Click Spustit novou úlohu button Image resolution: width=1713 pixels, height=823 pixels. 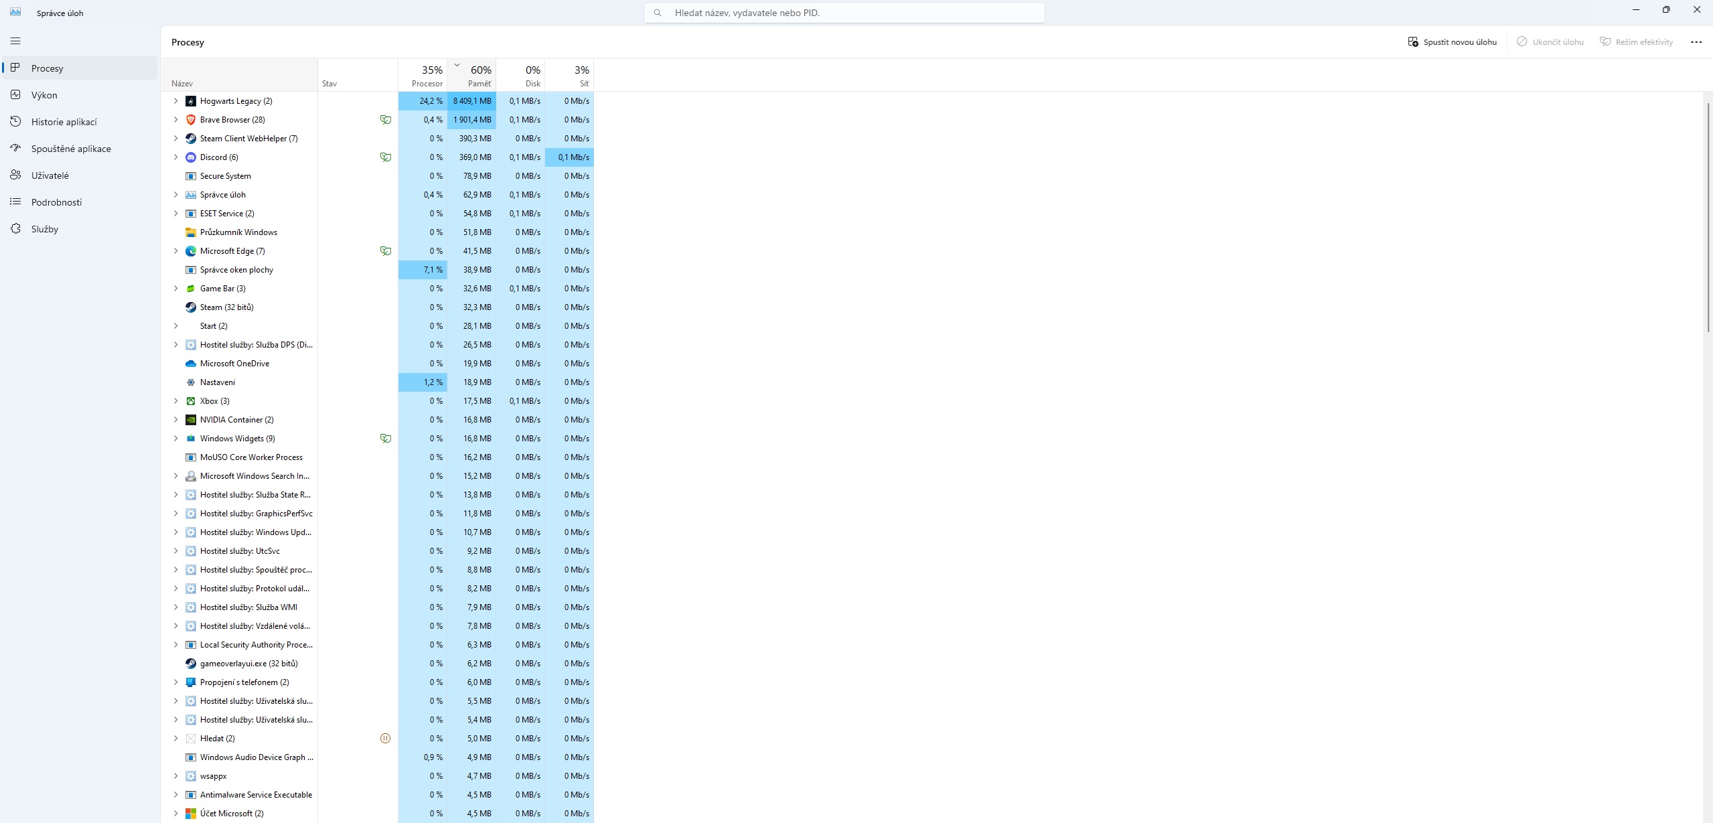tap(1452, 42)
